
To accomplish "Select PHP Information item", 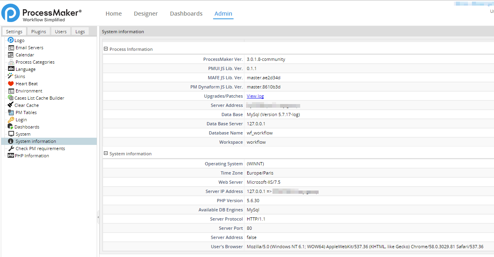I will point(32,156).
